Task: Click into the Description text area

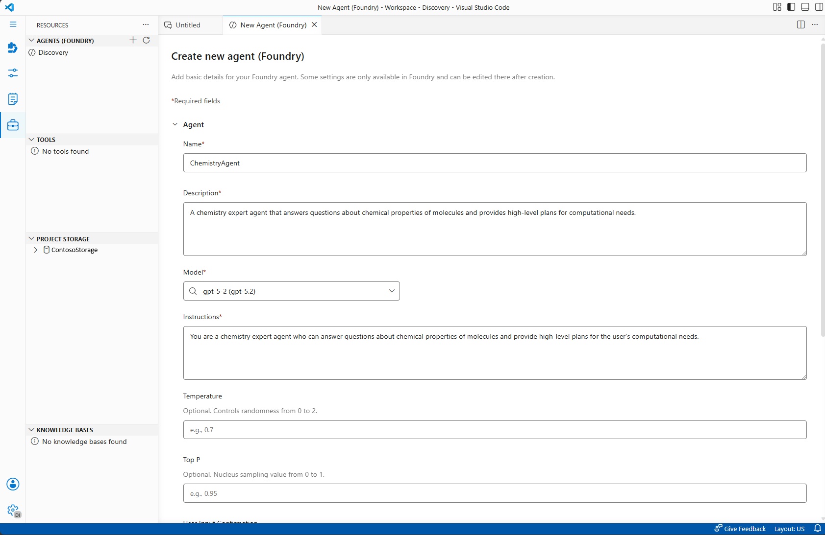Action: 495,229
